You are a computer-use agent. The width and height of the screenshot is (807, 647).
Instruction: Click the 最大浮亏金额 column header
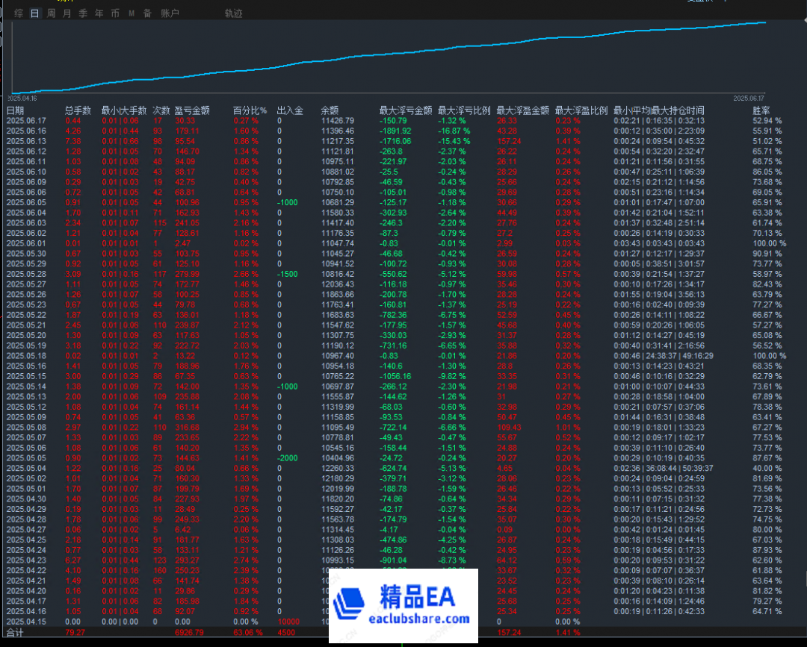click(x=405, y=110)
